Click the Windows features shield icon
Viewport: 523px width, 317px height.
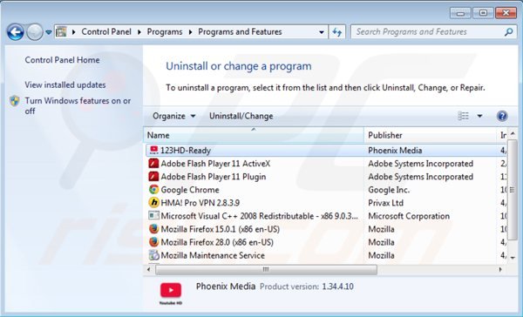coord(15,101)
